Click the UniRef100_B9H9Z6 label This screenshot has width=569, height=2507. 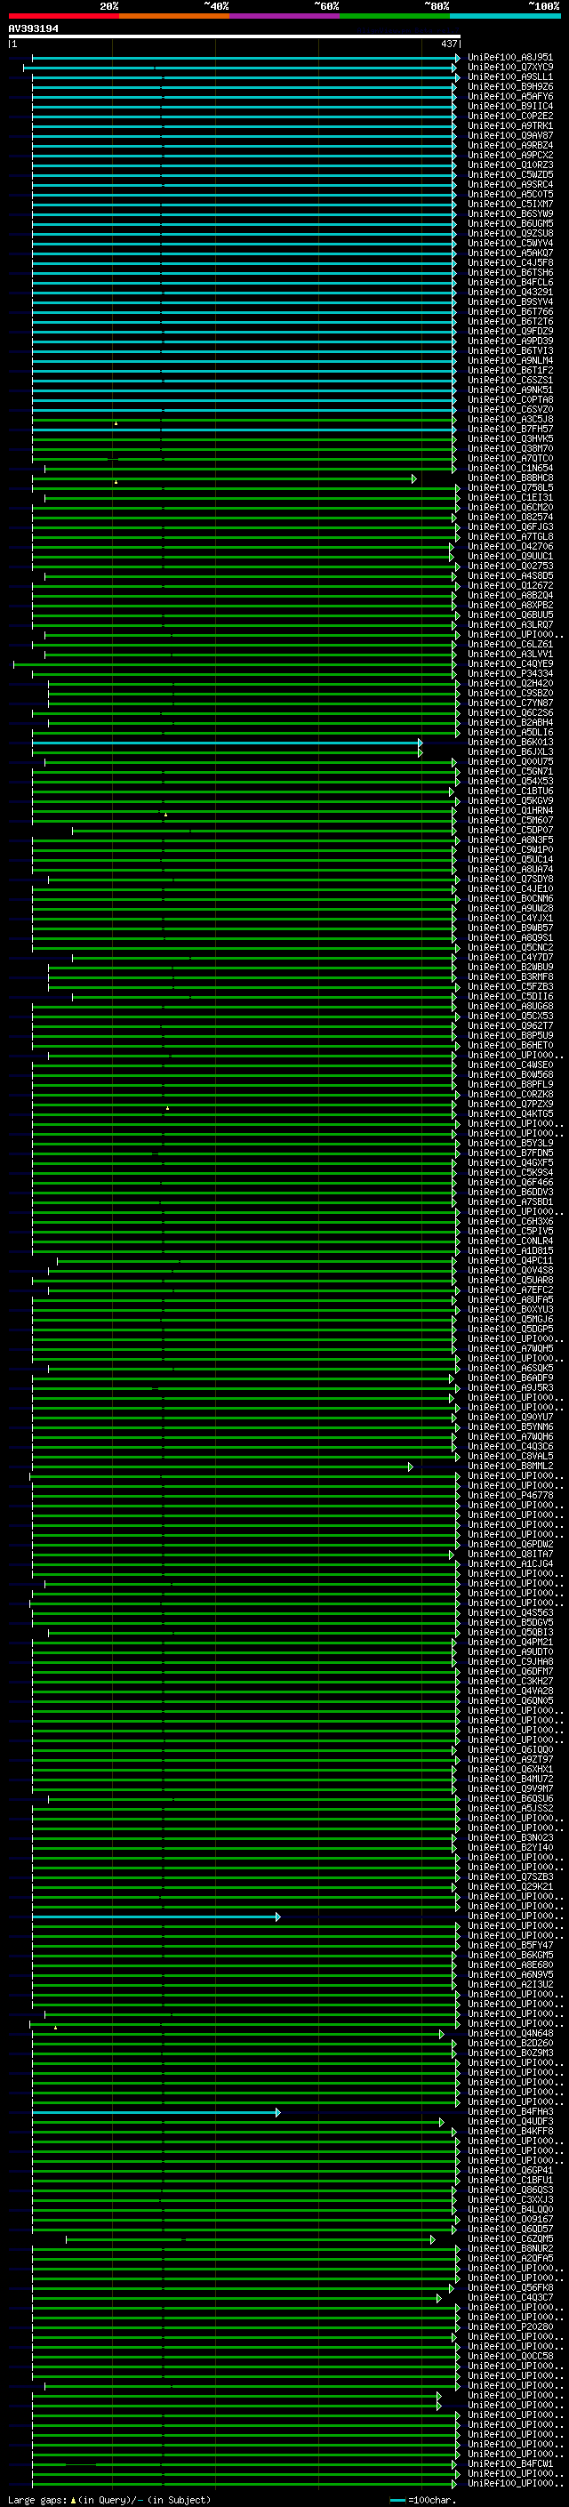click(x=510, y=86)
